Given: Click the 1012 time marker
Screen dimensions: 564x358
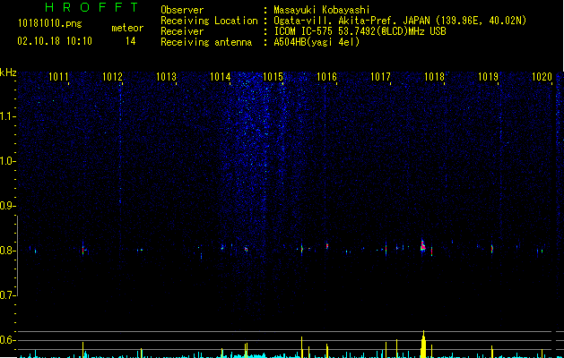Looking at the screenshot, I should click(x=113, y=77).
